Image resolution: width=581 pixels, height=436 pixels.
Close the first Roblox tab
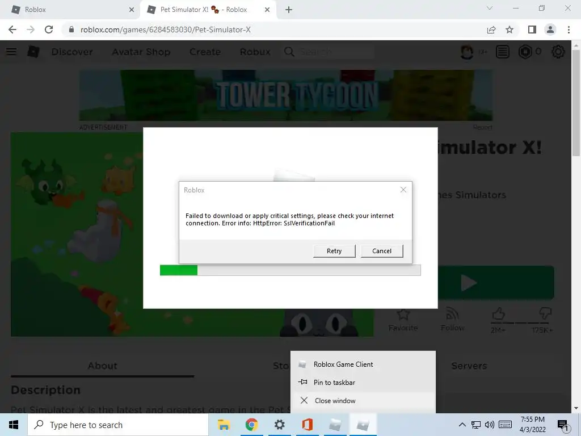click(131, 10)
